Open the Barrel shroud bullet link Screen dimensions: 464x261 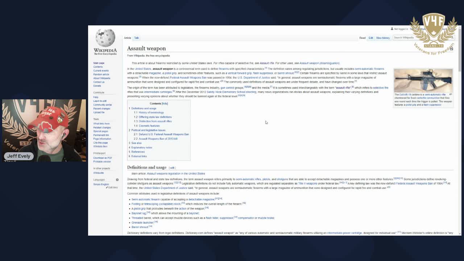140,227
